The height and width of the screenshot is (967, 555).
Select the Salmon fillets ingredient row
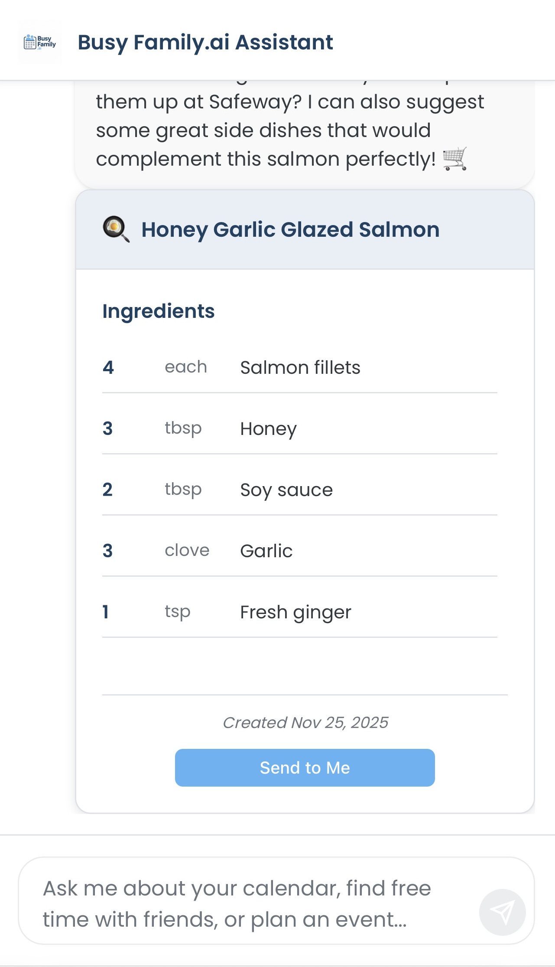pyautogui.click(x=300, y=367)
